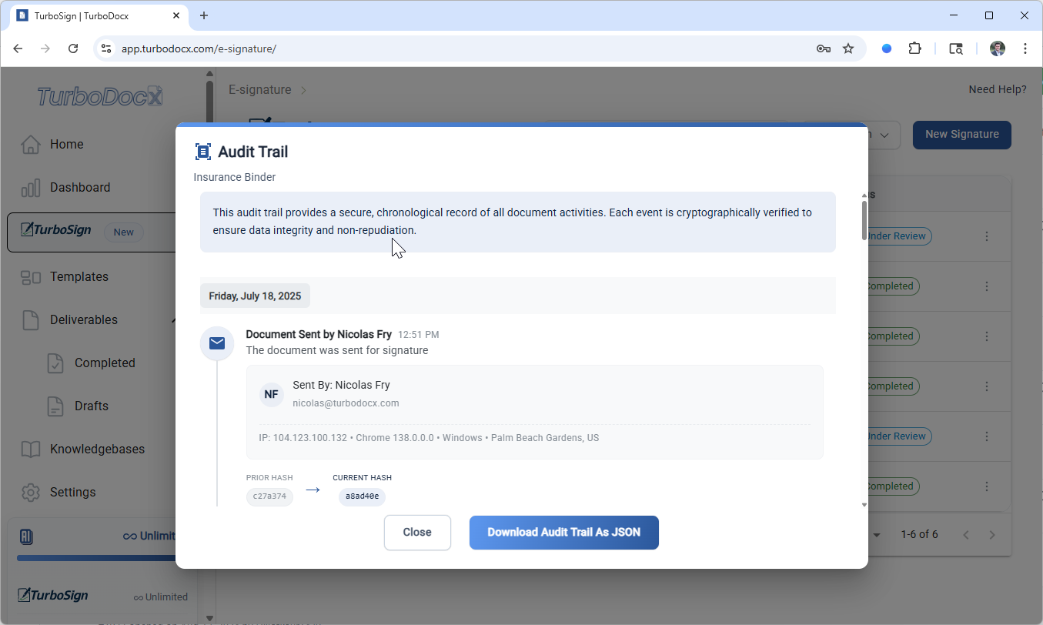Click the Templates sidebar icon

(x=31, y=277)
